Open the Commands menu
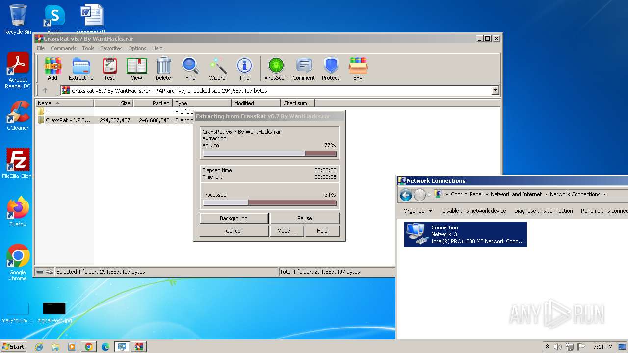 pos(63,48)
